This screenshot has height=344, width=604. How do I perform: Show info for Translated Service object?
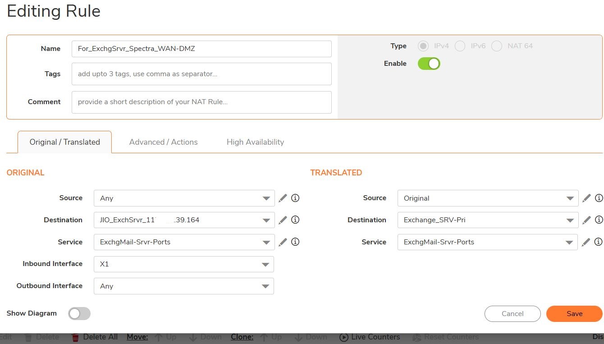coord(599,242)
